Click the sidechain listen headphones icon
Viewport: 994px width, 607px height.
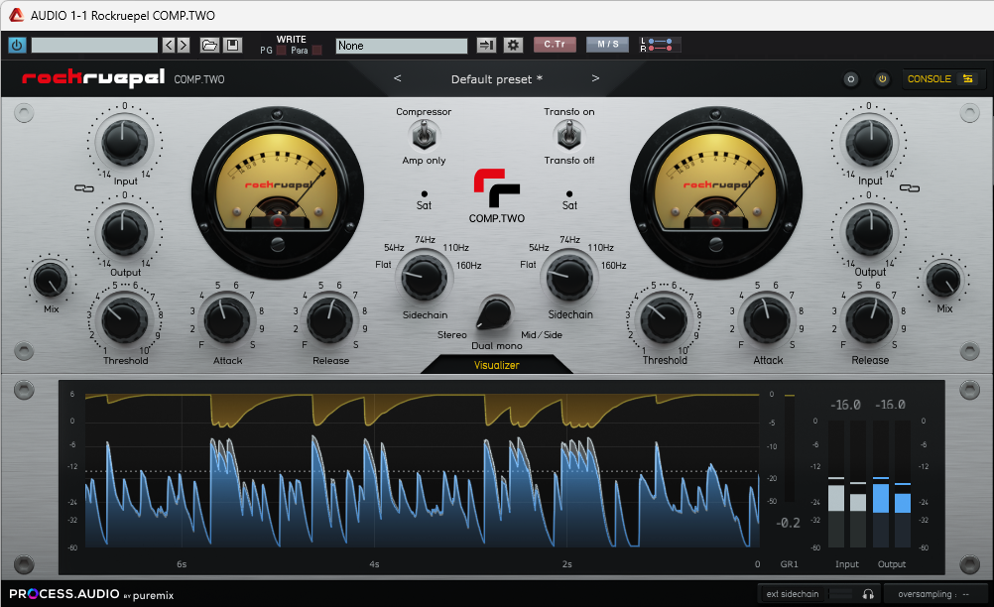click(x=868, y=594)
